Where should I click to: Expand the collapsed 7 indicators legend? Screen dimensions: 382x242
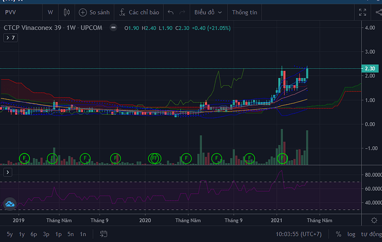pos(11,38)
